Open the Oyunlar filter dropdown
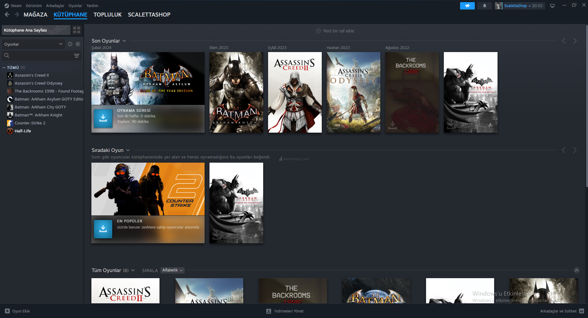The height and width of the screenshot is (318, 588). 33,44
